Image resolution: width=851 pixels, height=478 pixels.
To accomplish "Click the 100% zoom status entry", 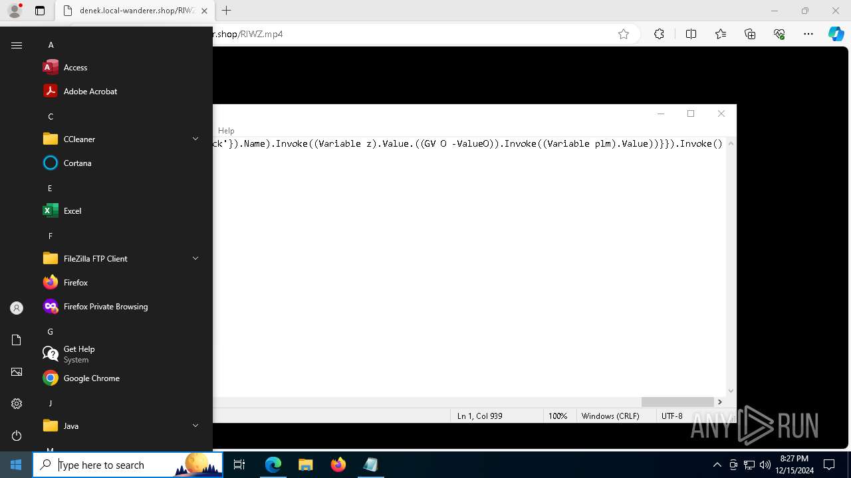I will tap(558, 416).
